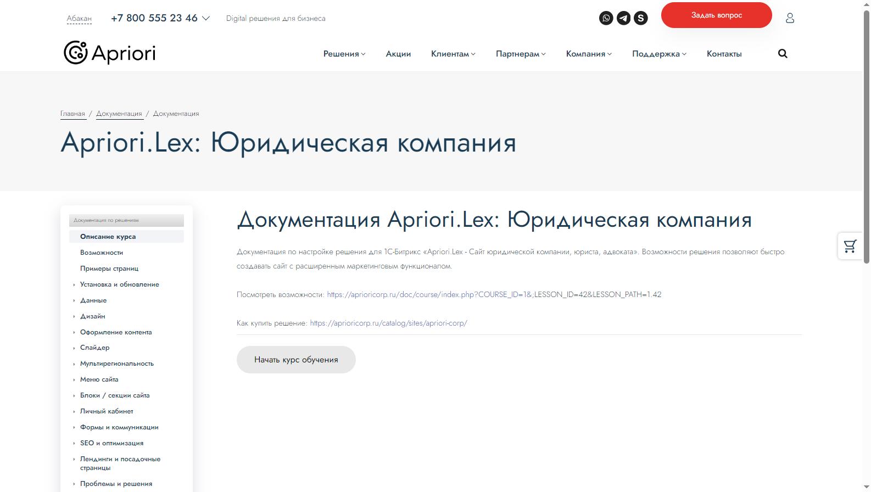Screen dimensions: 871x492
Task: Go to Главная breadcrumb
Action: click(72, 114)
